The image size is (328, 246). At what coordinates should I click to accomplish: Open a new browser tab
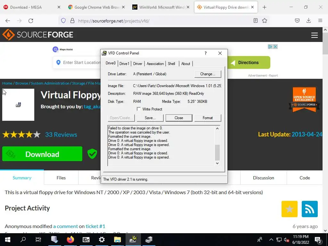coord(264,7)
